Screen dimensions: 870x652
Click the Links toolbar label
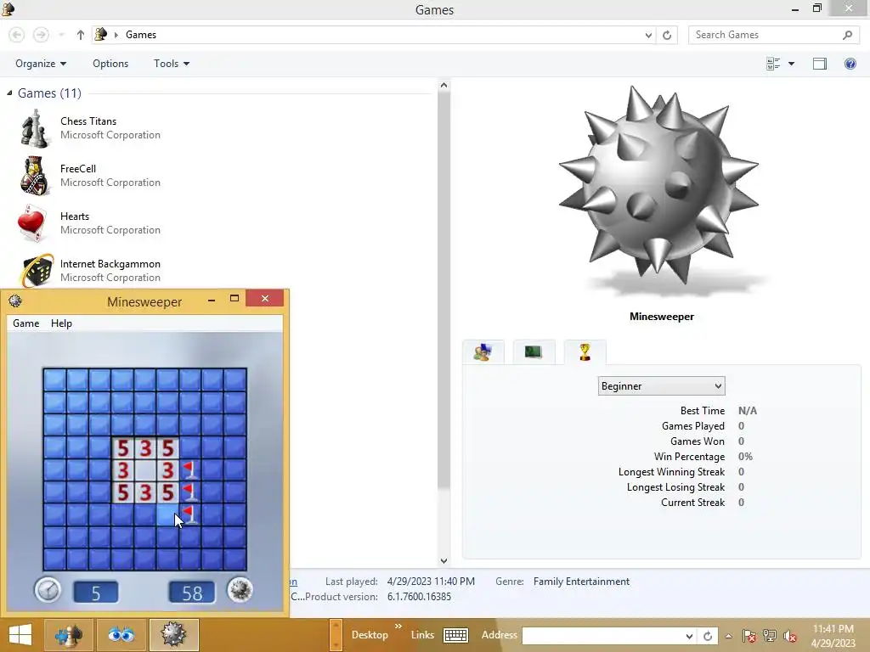pyautogui.click(x=423, y=635)
